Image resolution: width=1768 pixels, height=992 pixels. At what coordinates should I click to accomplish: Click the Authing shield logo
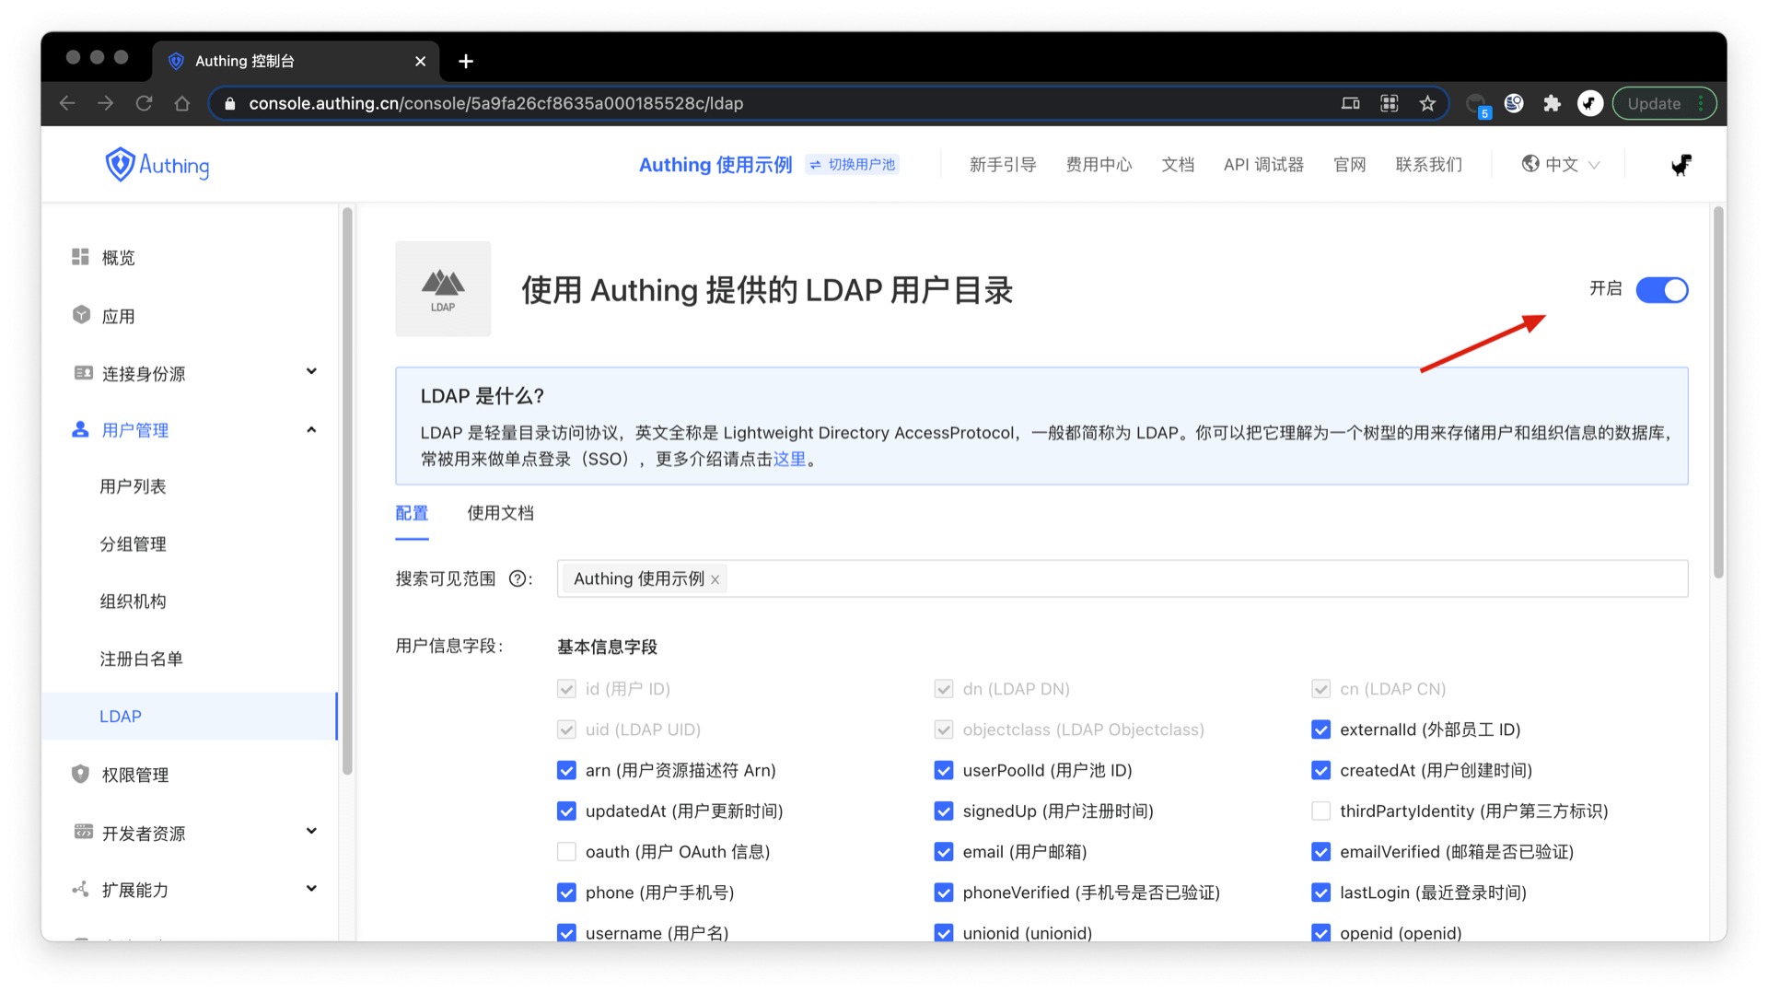[x=120, y=165]
